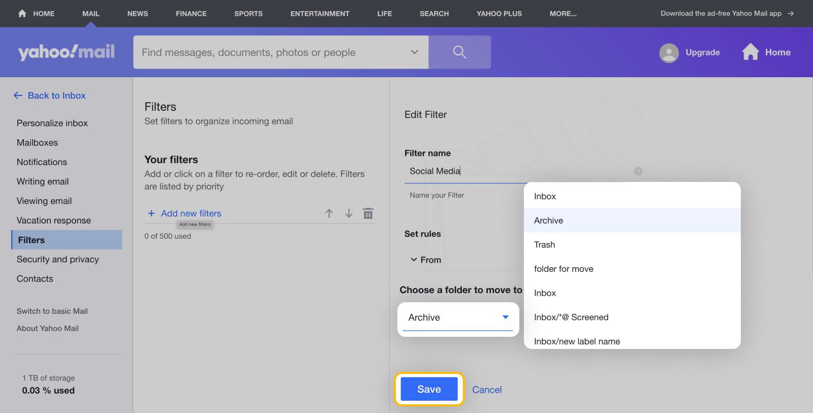The image size is (813, 413).
Task: Select 'Inbox/new label name' option
Action: click(632, 341)
